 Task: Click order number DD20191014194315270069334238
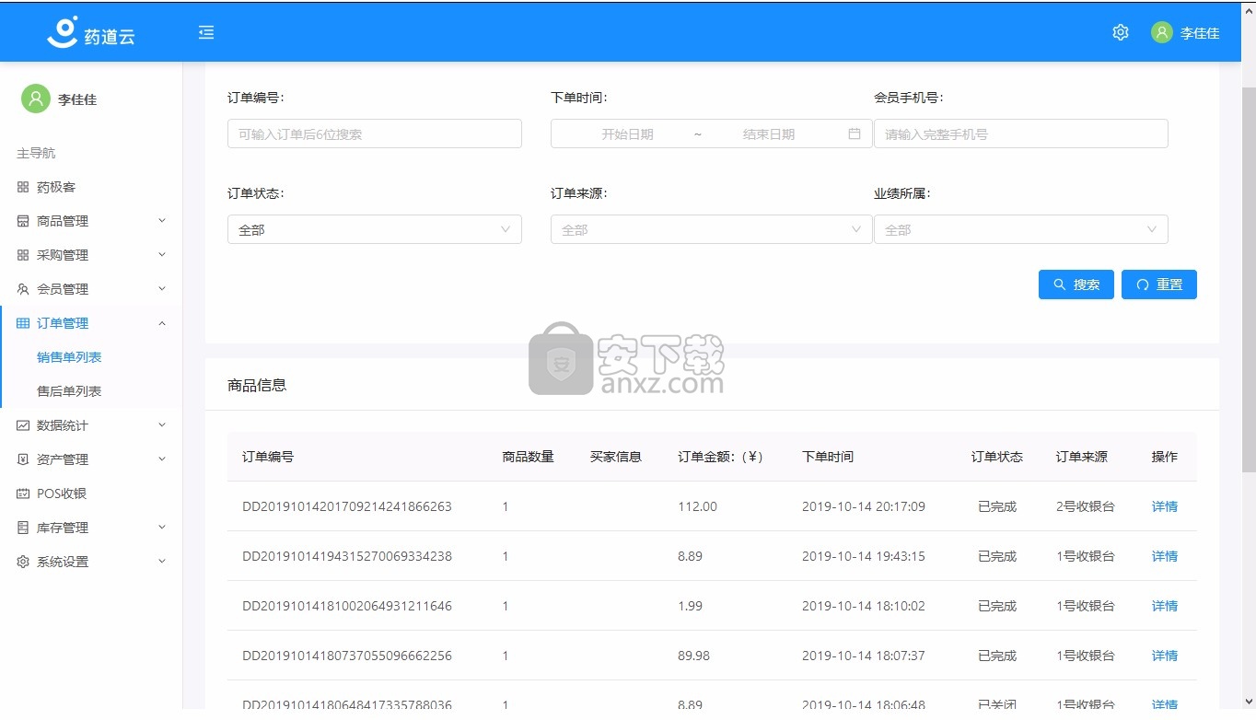pos(347,556)
